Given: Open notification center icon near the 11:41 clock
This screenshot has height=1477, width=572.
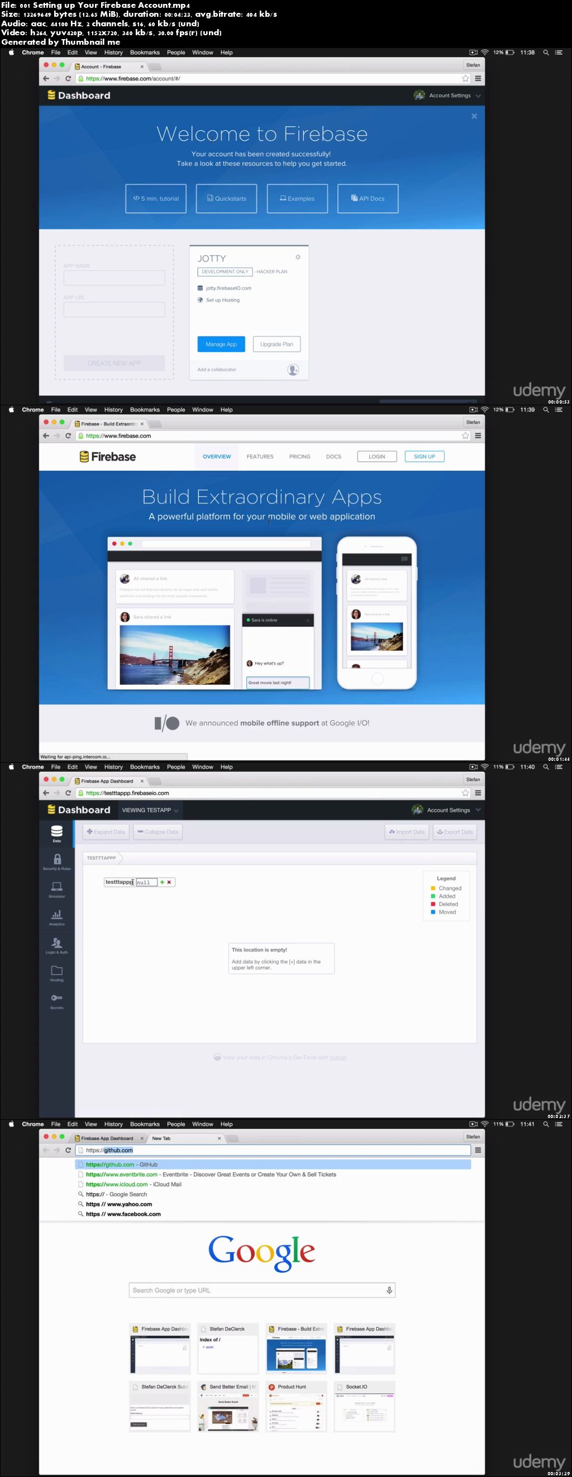Looking at the screenshot, I should [559, 1124].
